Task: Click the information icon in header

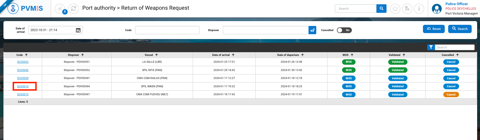Action: coord(419,9)
